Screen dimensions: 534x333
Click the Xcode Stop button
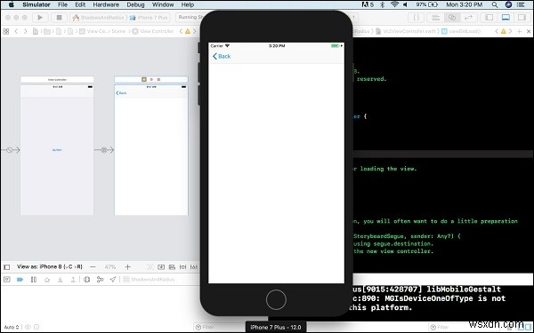(59, 18)
